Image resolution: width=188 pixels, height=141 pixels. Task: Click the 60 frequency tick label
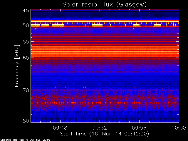26,58
